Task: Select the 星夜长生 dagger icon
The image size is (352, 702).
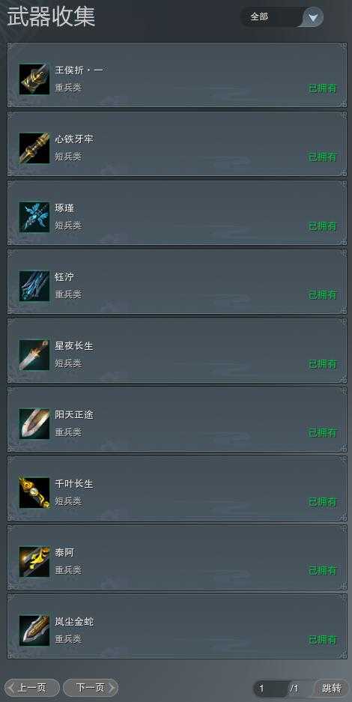Action: click(x=34, y=354)
